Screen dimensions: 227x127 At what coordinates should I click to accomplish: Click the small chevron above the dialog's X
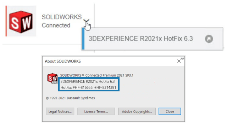[182, 59]
